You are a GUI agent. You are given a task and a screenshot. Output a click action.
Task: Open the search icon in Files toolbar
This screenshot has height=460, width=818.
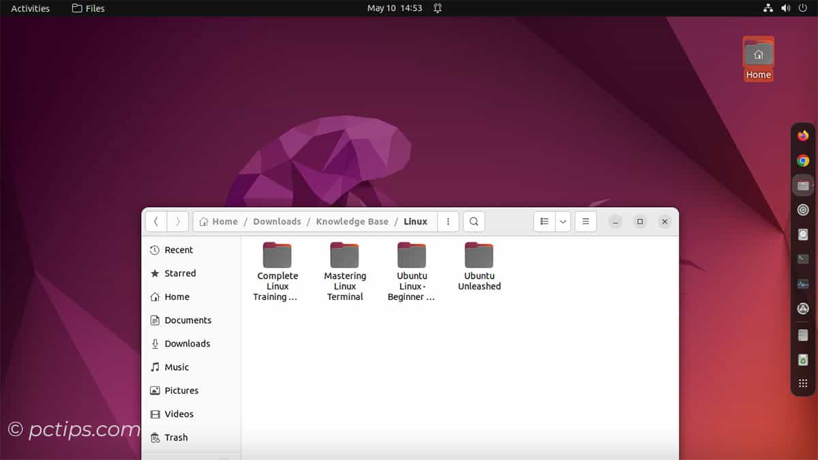coord(474,221)
